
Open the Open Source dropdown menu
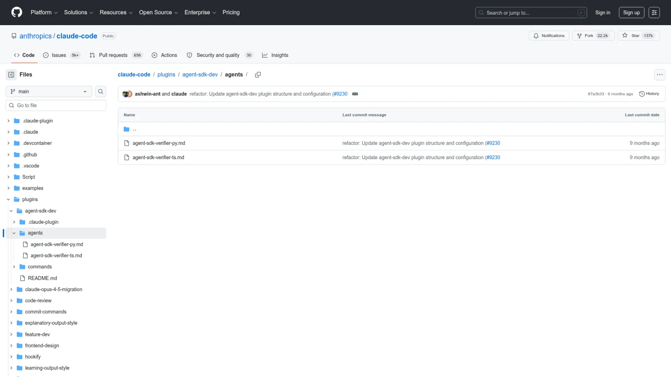coord(159,13)
